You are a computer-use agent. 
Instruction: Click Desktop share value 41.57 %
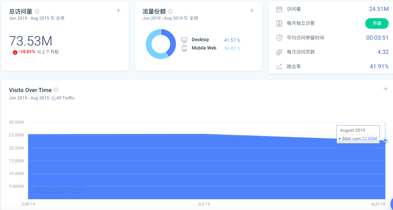[232, 40]
